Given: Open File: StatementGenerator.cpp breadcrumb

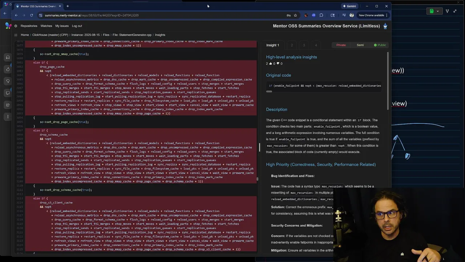Looking at the screenshot, I should click(x=132, y=35).
